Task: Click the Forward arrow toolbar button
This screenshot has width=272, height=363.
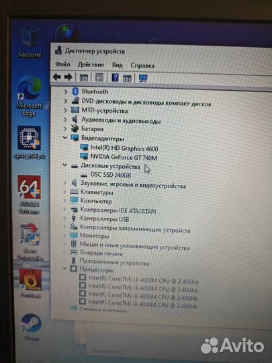Action: [x=68, y=77]
